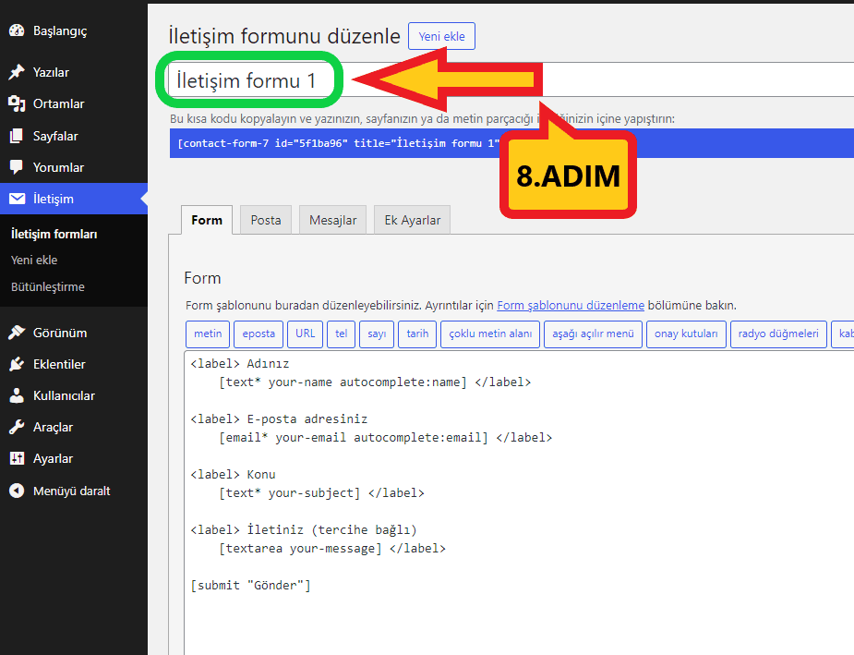
Task: Open the Mesajlar tab
Action: tap(332, 220)
